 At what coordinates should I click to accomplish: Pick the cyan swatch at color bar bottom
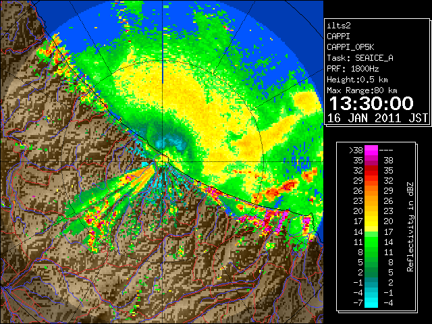click(371, 302)
